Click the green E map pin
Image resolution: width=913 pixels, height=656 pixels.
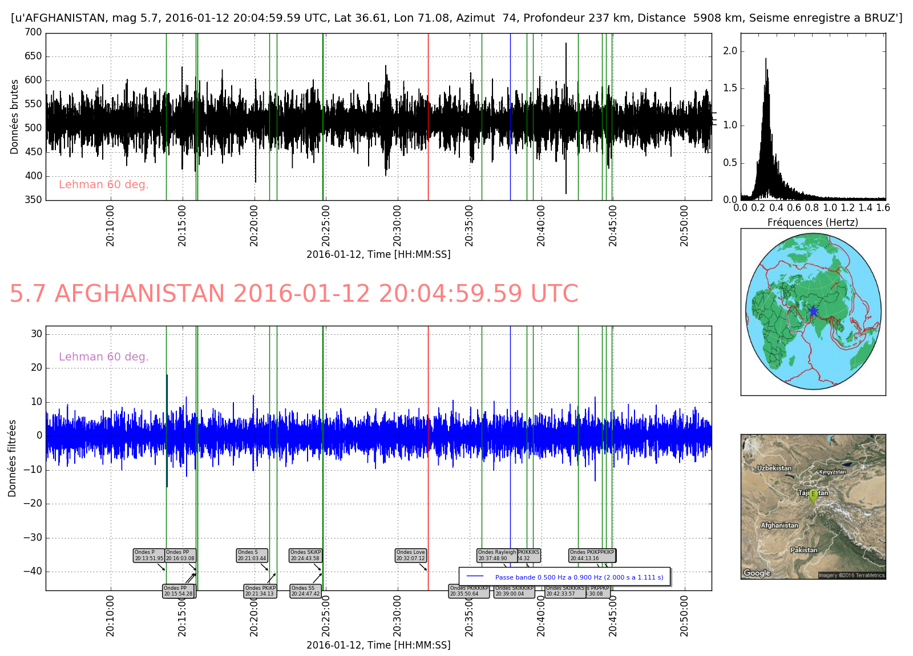[x=813, y=496]
